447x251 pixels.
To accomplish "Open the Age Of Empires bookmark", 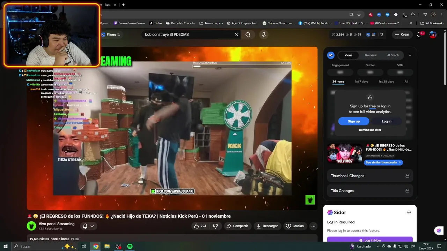I will (242, 23).
